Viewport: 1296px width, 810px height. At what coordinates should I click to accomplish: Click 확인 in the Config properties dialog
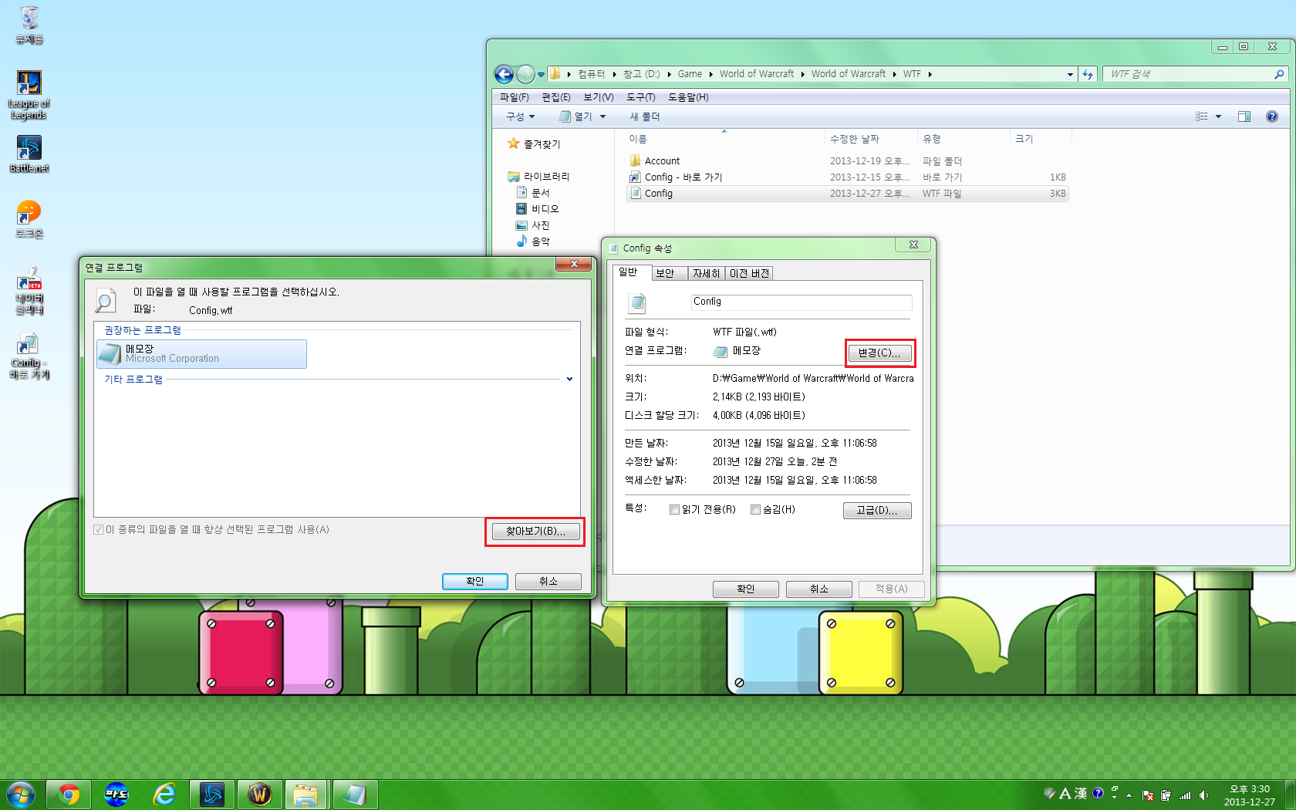[746, 589]
